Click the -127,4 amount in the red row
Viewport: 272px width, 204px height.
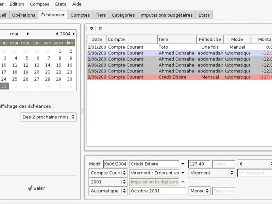coord(266,77)
